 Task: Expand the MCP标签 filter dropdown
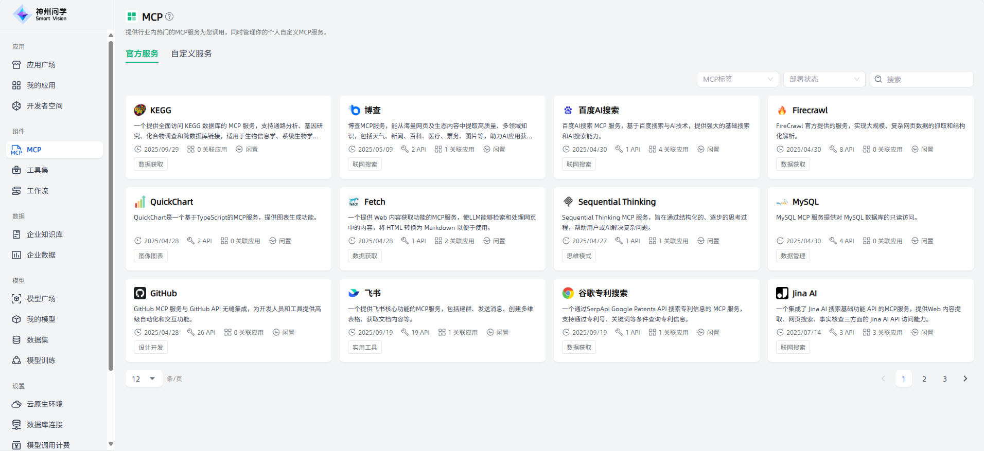[737, 79]
